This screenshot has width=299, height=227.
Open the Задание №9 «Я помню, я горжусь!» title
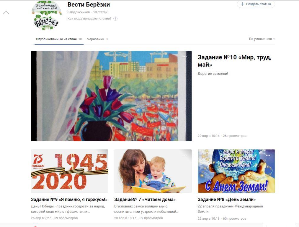[x=69, y=200]
